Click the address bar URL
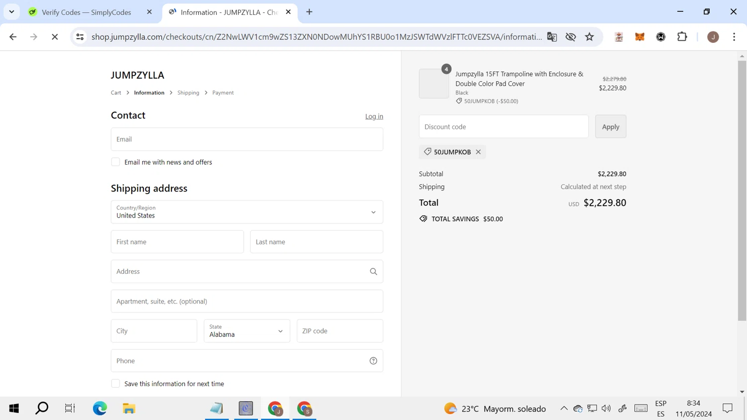 tap(317, 37)
